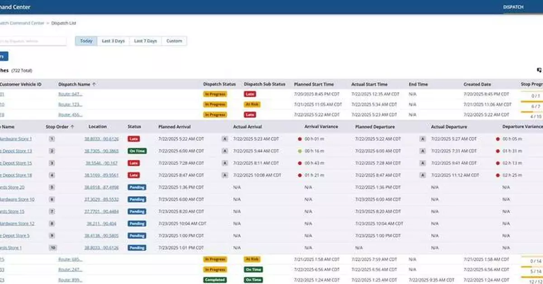The height and width of the screenshot is (284, 543).
Task: Click departure 'A' badge beside 7:31 AM actual departure
Action: point(423,151)
